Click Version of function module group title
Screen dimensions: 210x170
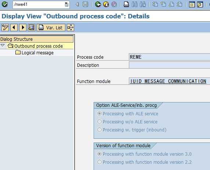coord(123,146)
